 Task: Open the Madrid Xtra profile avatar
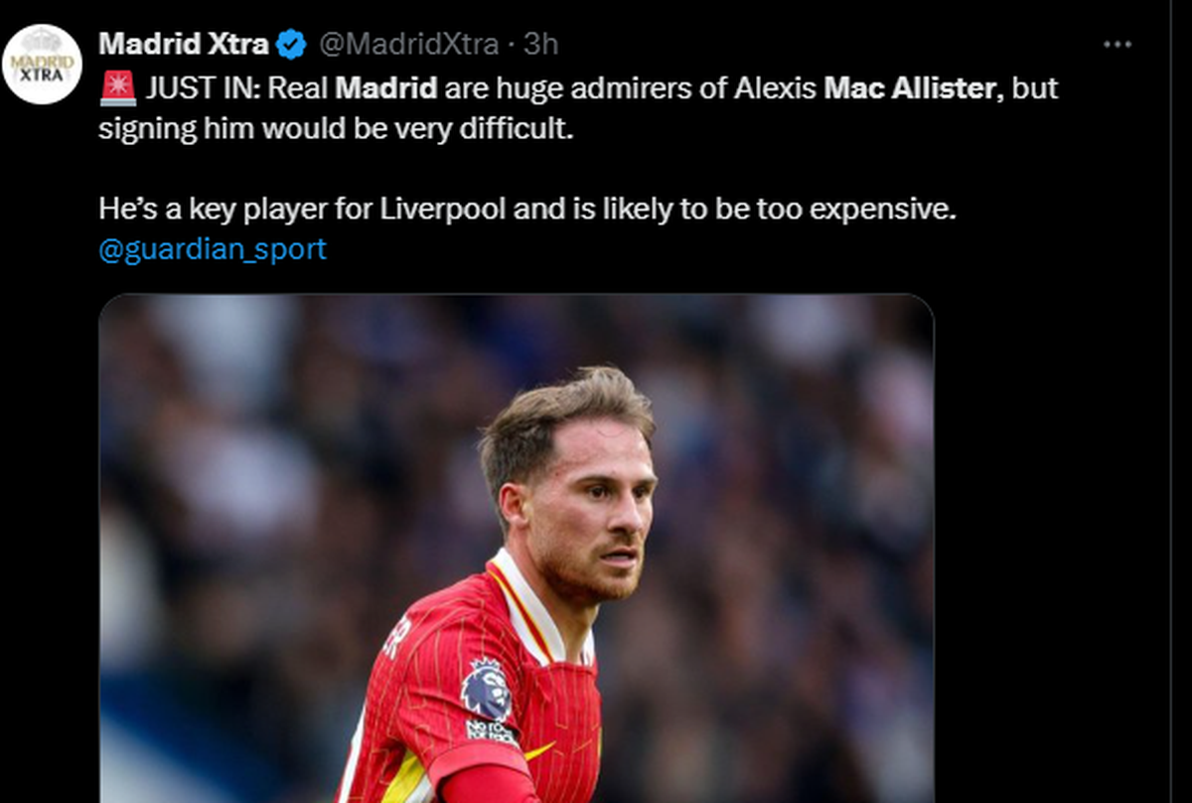(x=42, y=64)
